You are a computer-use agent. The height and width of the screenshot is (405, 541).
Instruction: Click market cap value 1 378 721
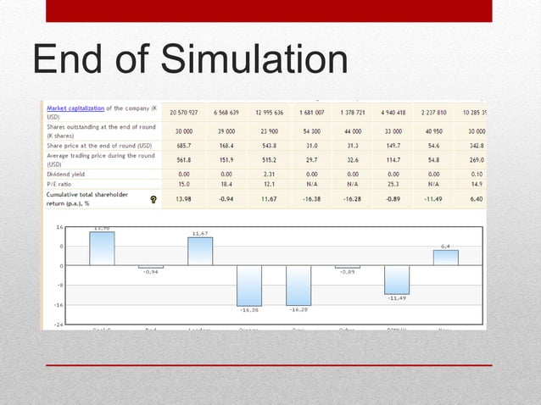click(x=353, y=113)
